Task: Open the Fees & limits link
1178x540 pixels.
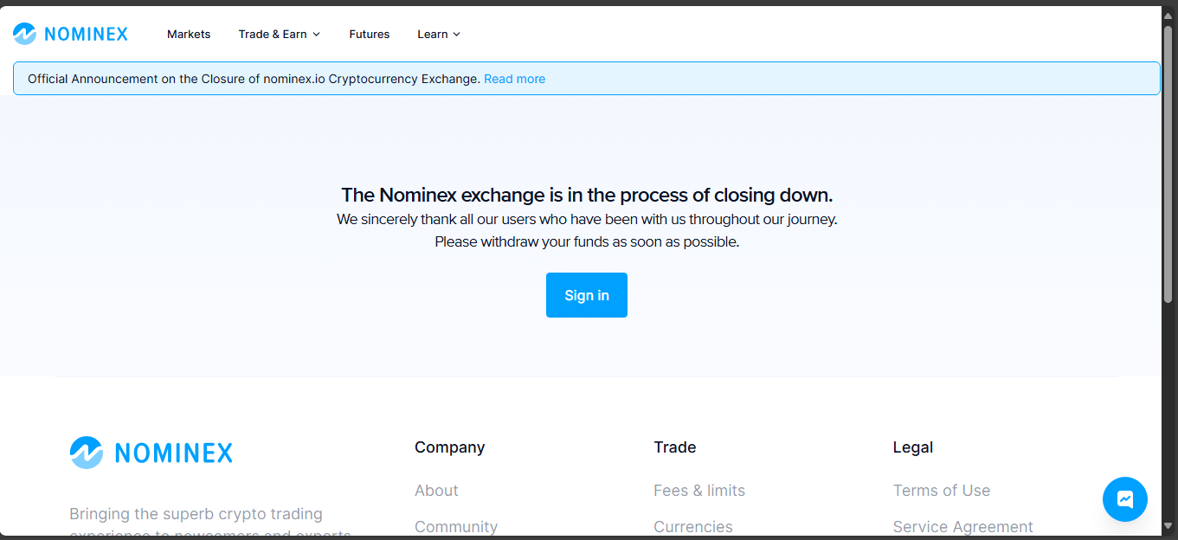Action: click(699, 491)
